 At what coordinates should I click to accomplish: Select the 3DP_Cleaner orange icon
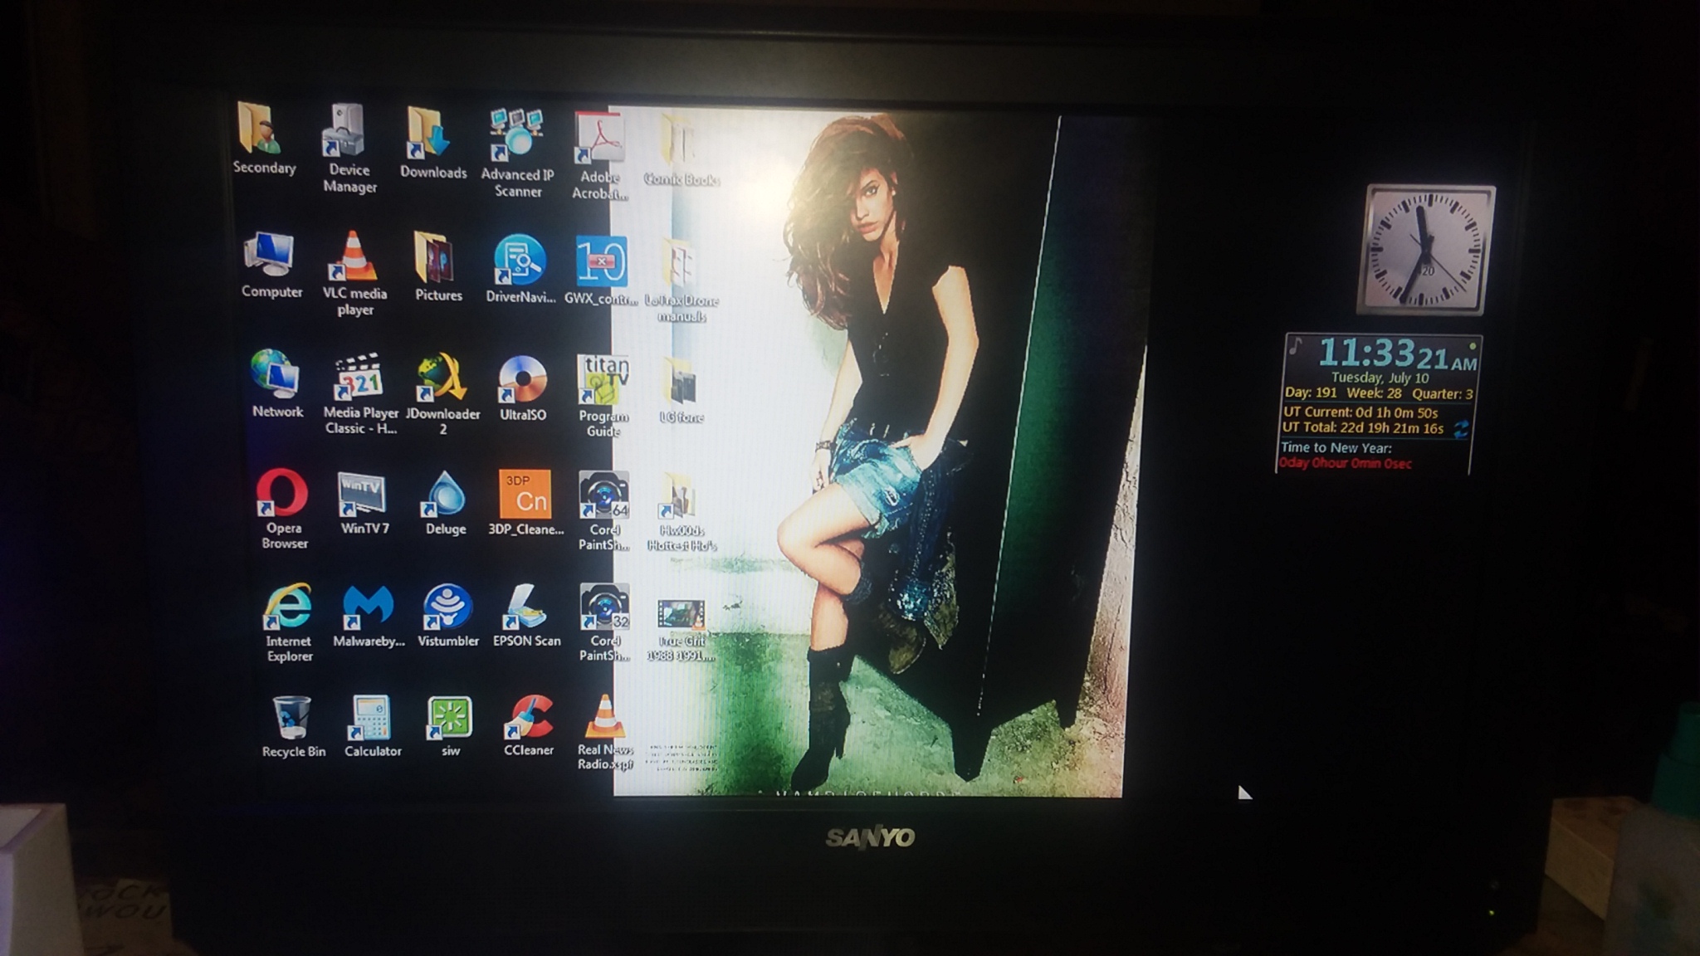[x=525, y=495]
